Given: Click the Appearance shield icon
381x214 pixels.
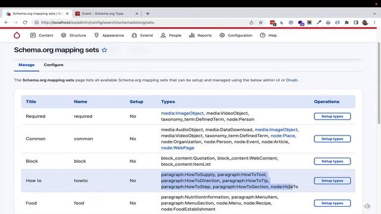Looking at the screenshot, I should [96, 36].
